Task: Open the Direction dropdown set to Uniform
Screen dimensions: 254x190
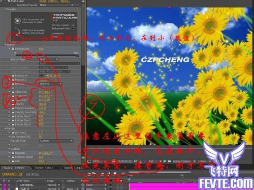Action: (x=50, y=84)
